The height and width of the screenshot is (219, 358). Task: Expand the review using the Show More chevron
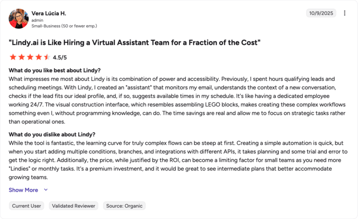tap(46, 190)
